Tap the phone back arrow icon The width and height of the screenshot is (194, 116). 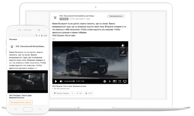pyautogui.click(x=40, y=109)
